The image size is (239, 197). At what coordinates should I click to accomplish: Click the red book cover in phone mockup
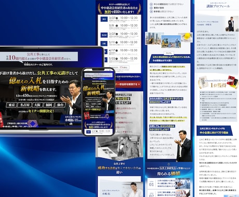[87, 116]
